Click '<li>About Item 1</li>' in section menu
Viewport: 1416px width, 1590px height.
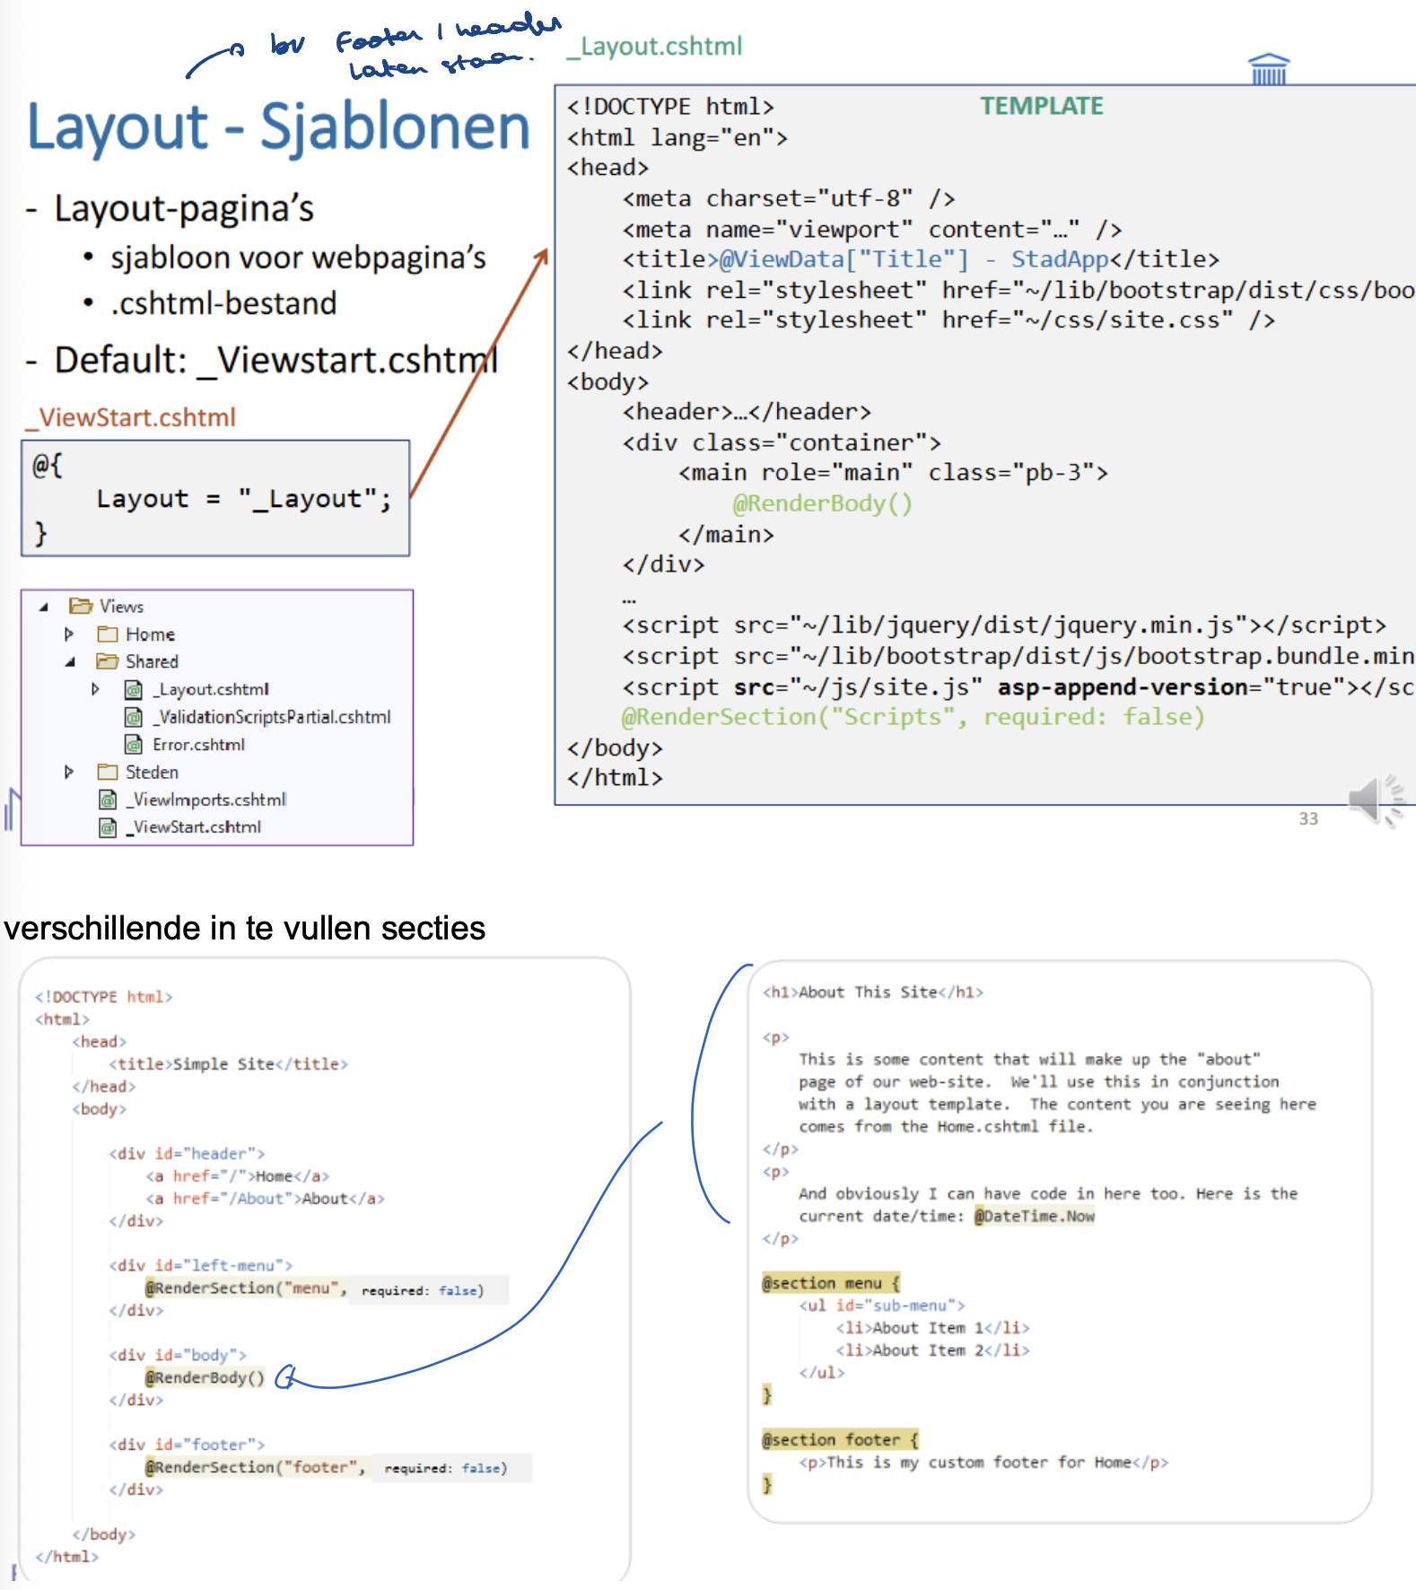pos(933,1328)
